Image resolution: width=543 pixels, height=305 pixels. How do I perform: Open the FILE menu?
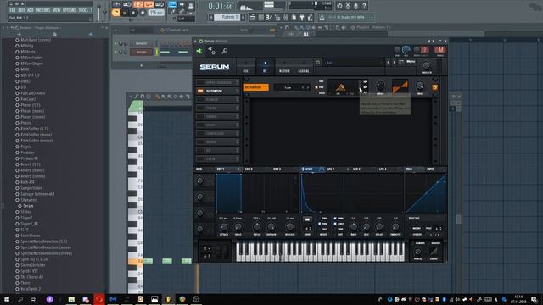tap(13, 10)
